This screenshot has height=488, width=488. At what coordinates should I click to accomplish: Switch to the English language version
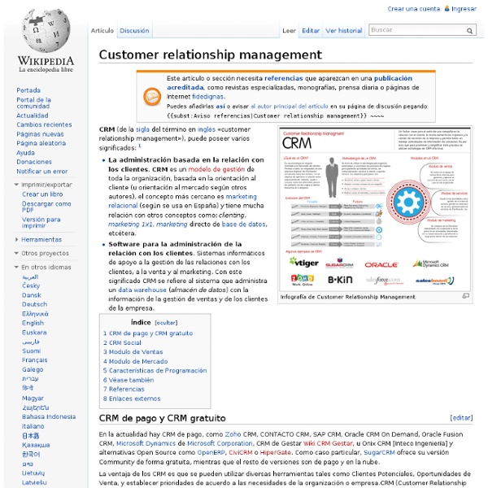[33, 323]
